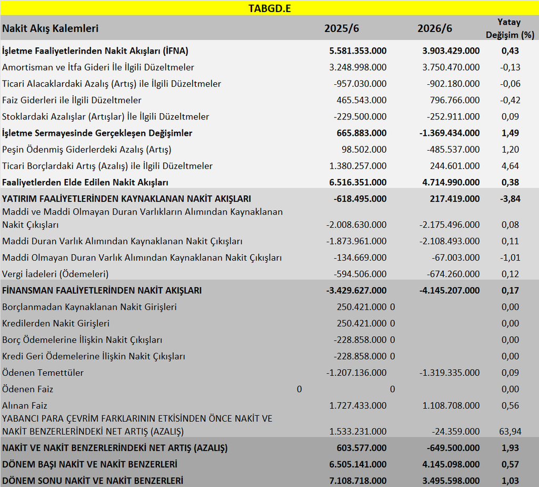Click the value -957.030.000
The image size is (539, 487).
360,84
